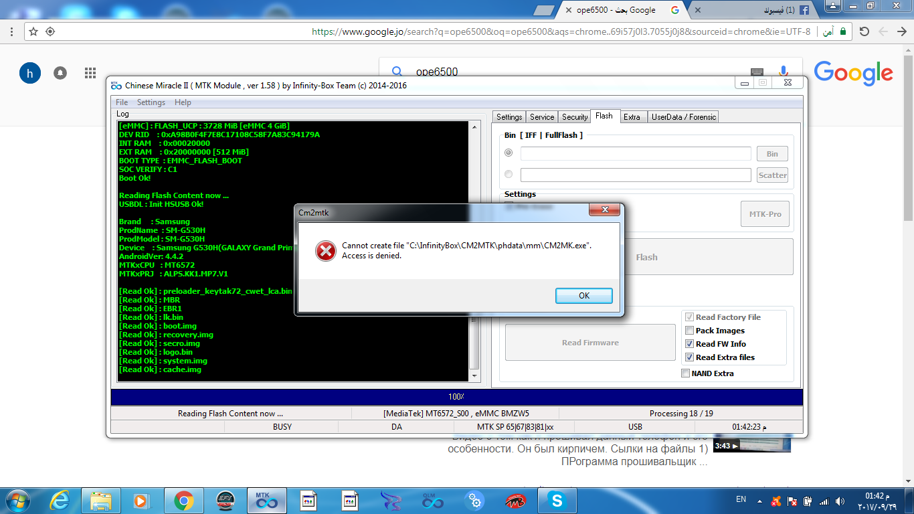Click the 100% progress bar
The height and width of the screenshot is (514, 914).
click(x=456, y=397)
